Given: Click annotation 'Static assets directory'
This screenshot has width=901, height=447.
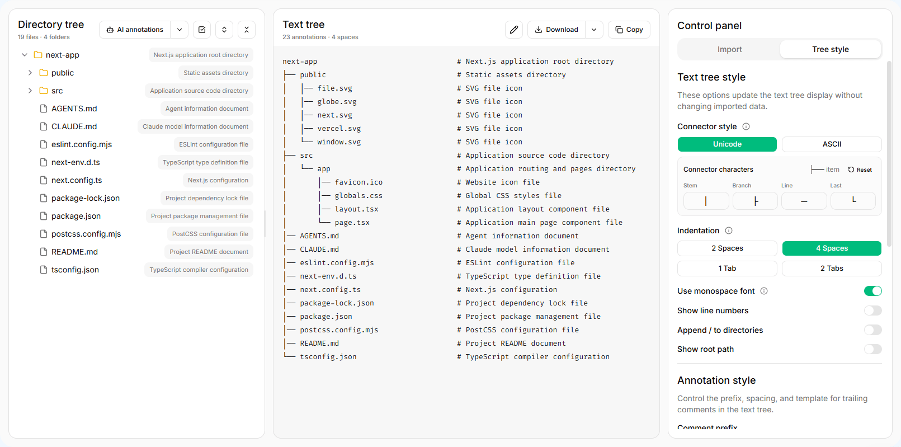Looking at the screenshot, I should [216, 73].
